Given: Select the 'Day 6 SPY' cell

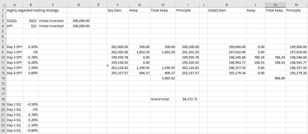Looking at the screenshot, I should point(14,73).
